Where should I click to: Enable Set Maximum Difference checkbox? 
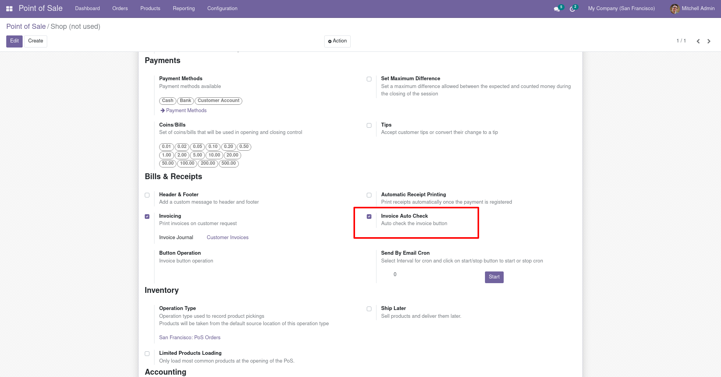(x=369, y=79)
